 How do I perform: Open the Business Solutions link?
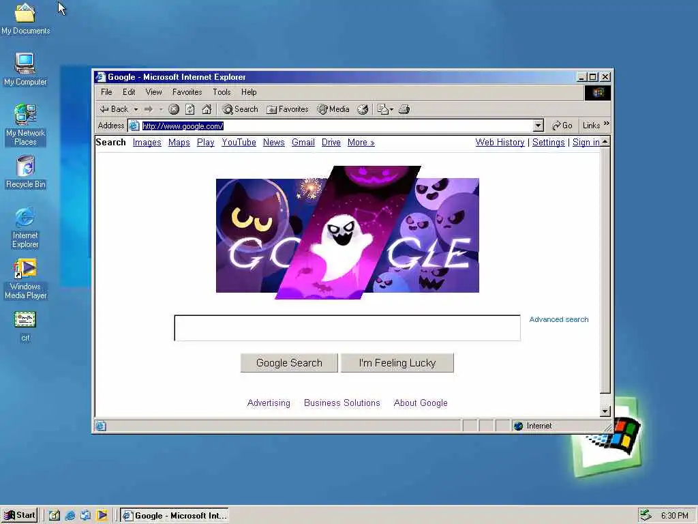pos(342,403)
